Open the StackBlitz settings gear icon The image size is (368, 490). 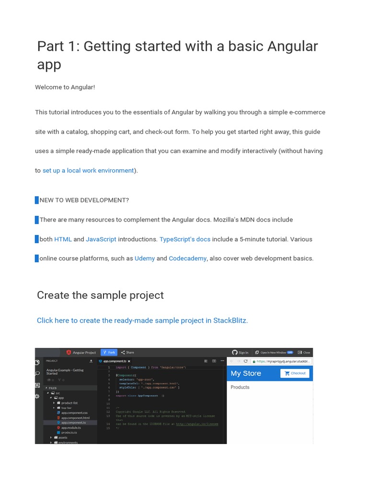[x=37, y=396]
